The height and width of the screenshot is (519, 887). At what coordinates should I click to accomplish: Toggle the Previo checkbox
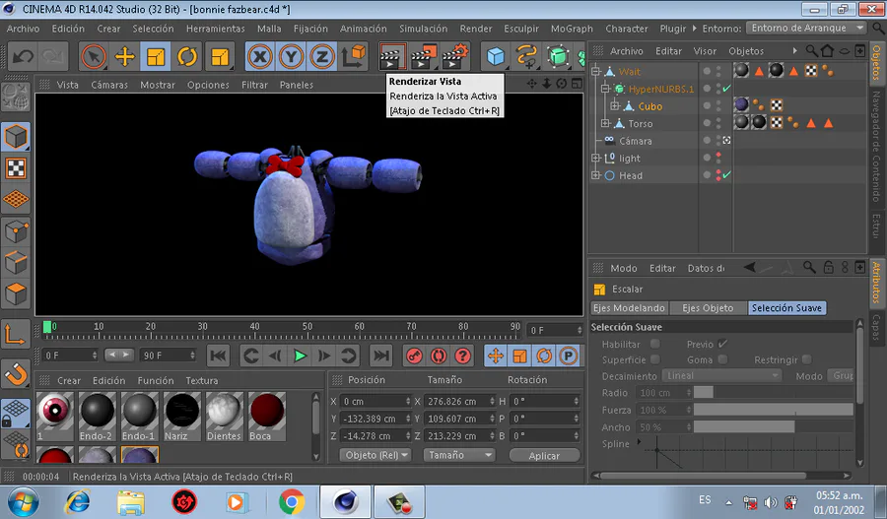point(721,344)
